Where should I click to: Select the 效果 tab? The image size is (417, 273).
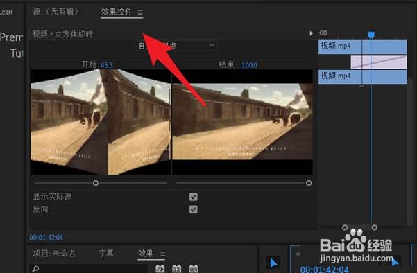click(146, 254)
